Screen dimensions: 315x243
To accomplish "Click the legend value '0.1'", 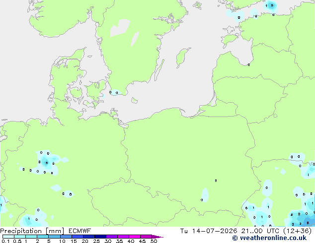I will pyautogui.click(x=5, y=241).
